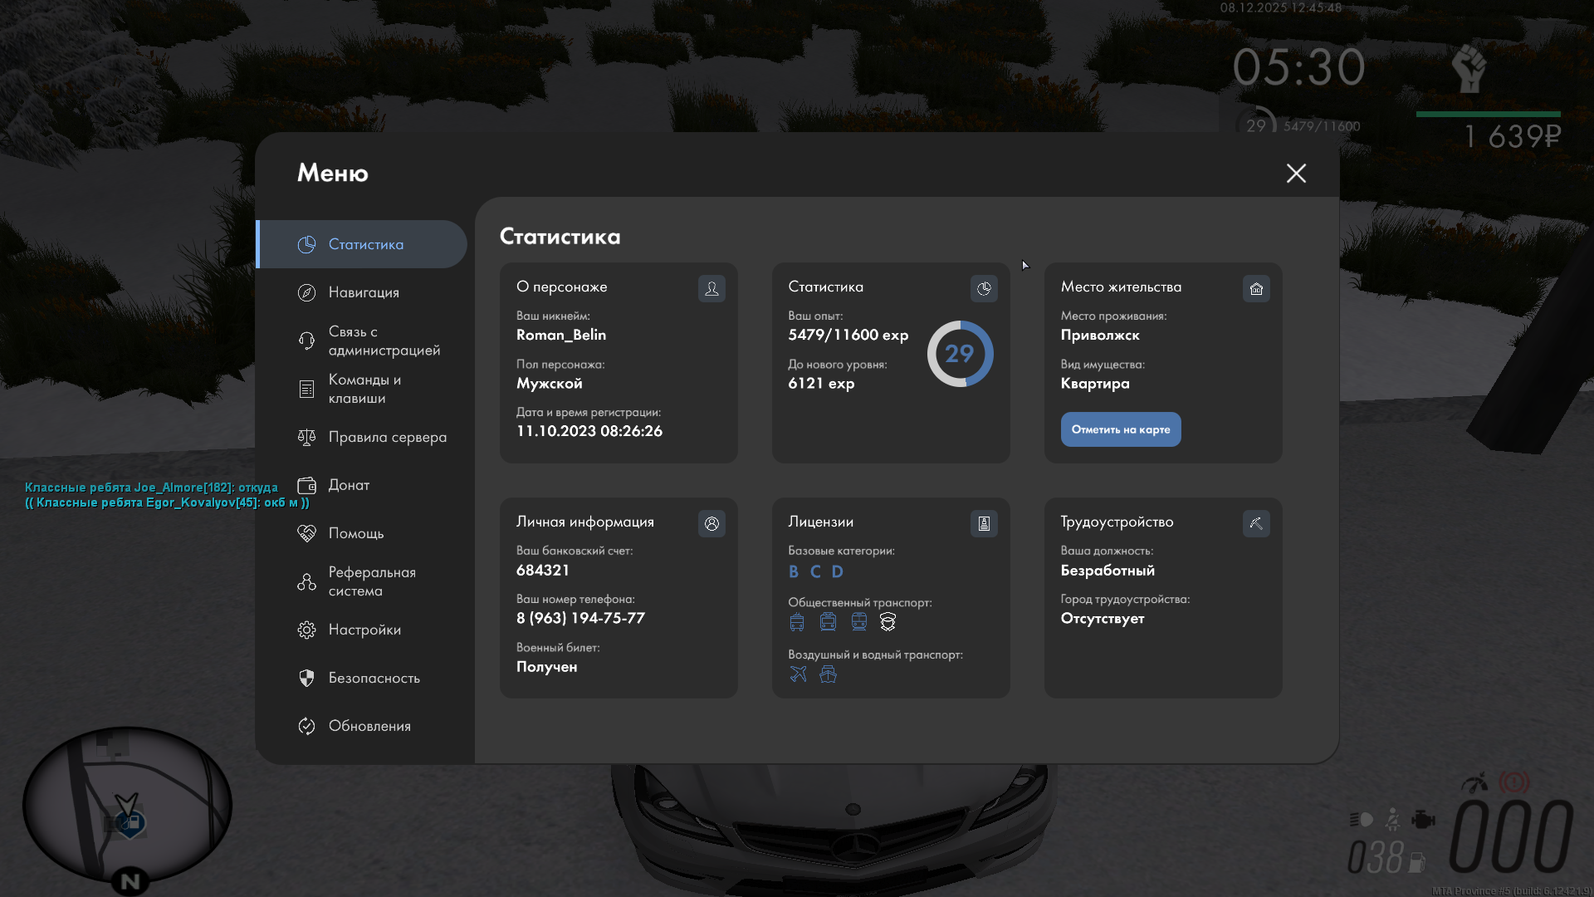Viewport: 1594px width, 897px height.
Task: Select the category D license letter
Action: click(837, 571)
